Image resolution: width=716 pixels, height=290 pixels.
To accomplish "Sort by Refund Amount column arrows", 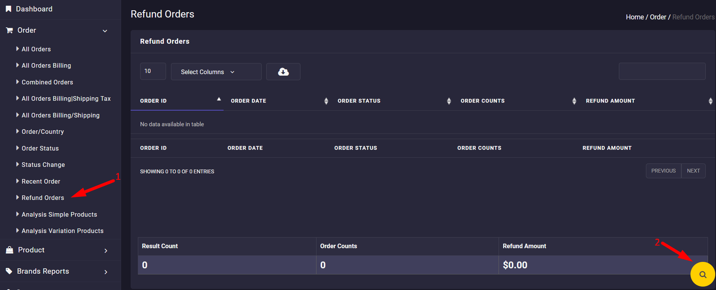I will click(710, 101).
